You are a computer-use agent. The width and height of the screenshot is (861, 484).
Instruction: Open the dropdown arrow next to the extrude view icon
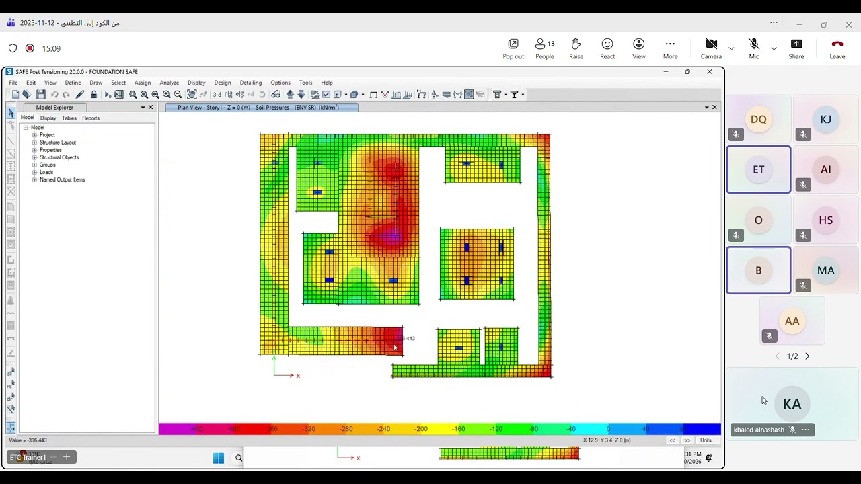[x=363, y=95]
